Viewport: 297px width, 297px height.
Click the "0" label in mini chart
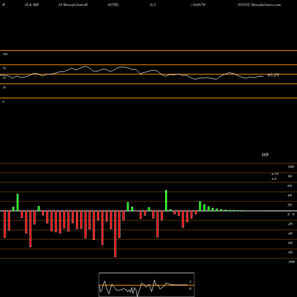190,289
